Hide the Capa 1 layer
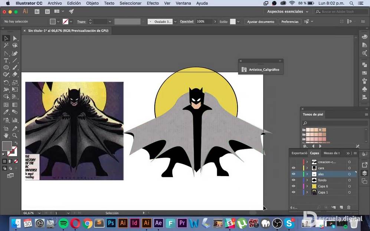 [293, 192]
